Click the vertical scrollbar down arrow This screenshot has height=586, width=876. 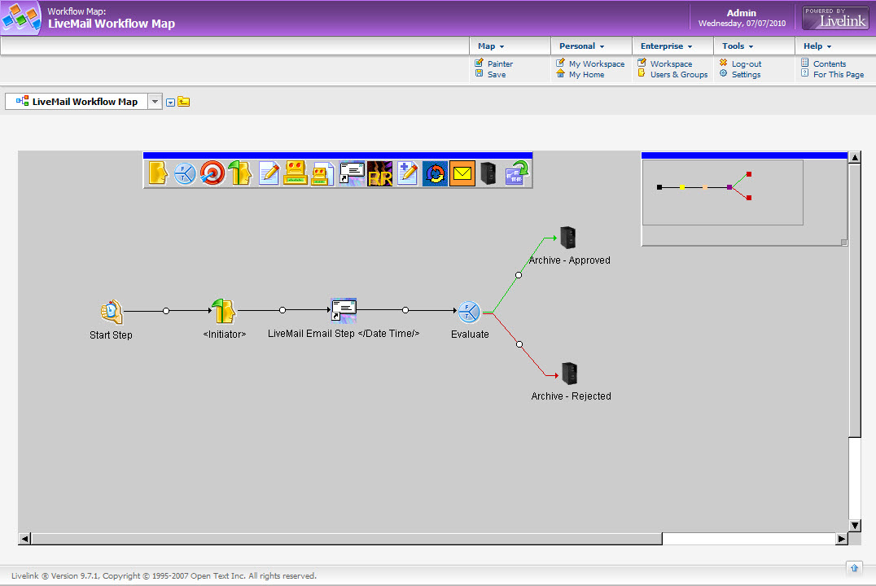coord(855,525)
